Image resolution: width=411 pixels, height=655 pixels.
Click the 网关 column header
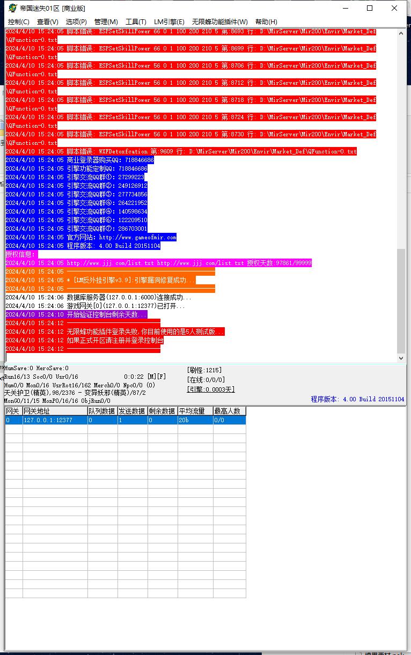click(14, 411)
